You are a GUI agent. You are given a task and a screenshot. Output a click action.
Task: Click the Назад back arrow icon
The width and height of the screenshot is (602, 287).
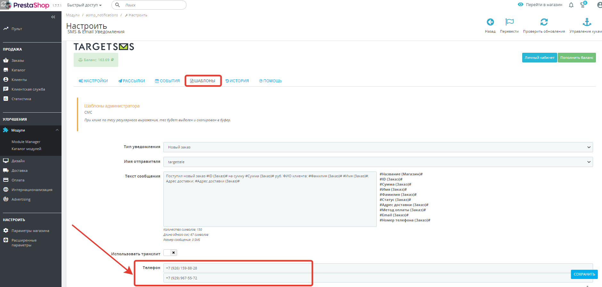[x=490, y=22]
